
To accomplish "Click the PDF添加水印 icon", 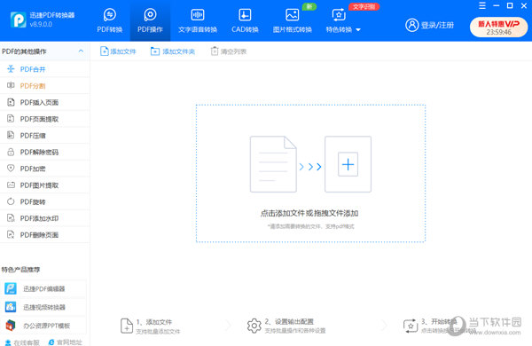I will pos(11,217).
